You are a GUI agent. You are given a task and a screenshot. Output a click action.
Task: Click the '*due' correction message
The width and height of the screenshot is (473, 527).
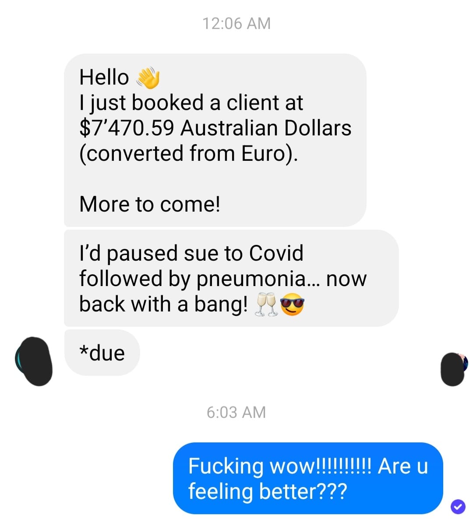click(x=102, y=353)
